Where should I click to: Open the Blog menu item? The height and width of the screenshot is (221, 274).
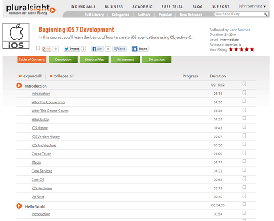[197, 6]
